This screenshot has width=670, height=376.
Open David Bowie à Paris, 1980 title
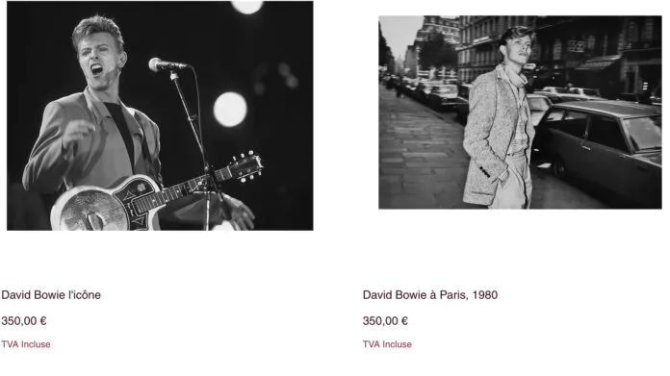pyautogui.click(x=430, y=295)
